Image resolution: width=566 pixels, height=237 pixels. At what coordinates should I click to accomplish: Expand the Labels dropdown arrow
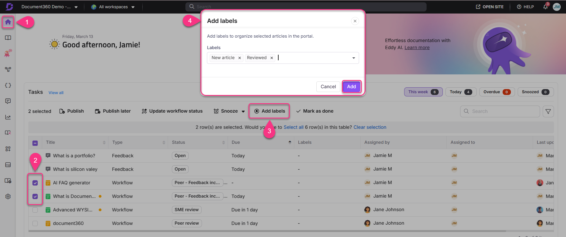(353, 58)
